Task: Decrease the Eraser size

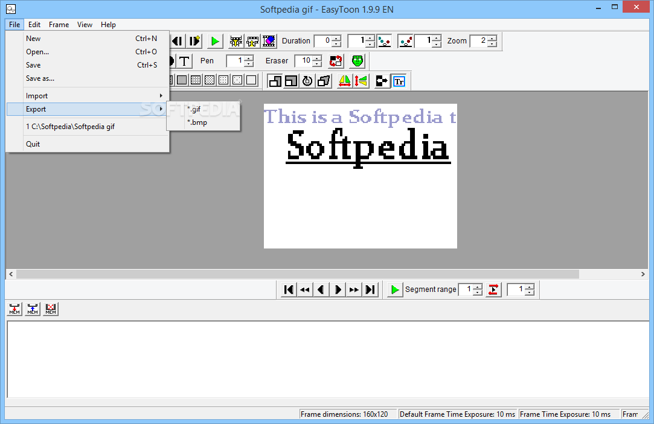Action: [318, 64]
